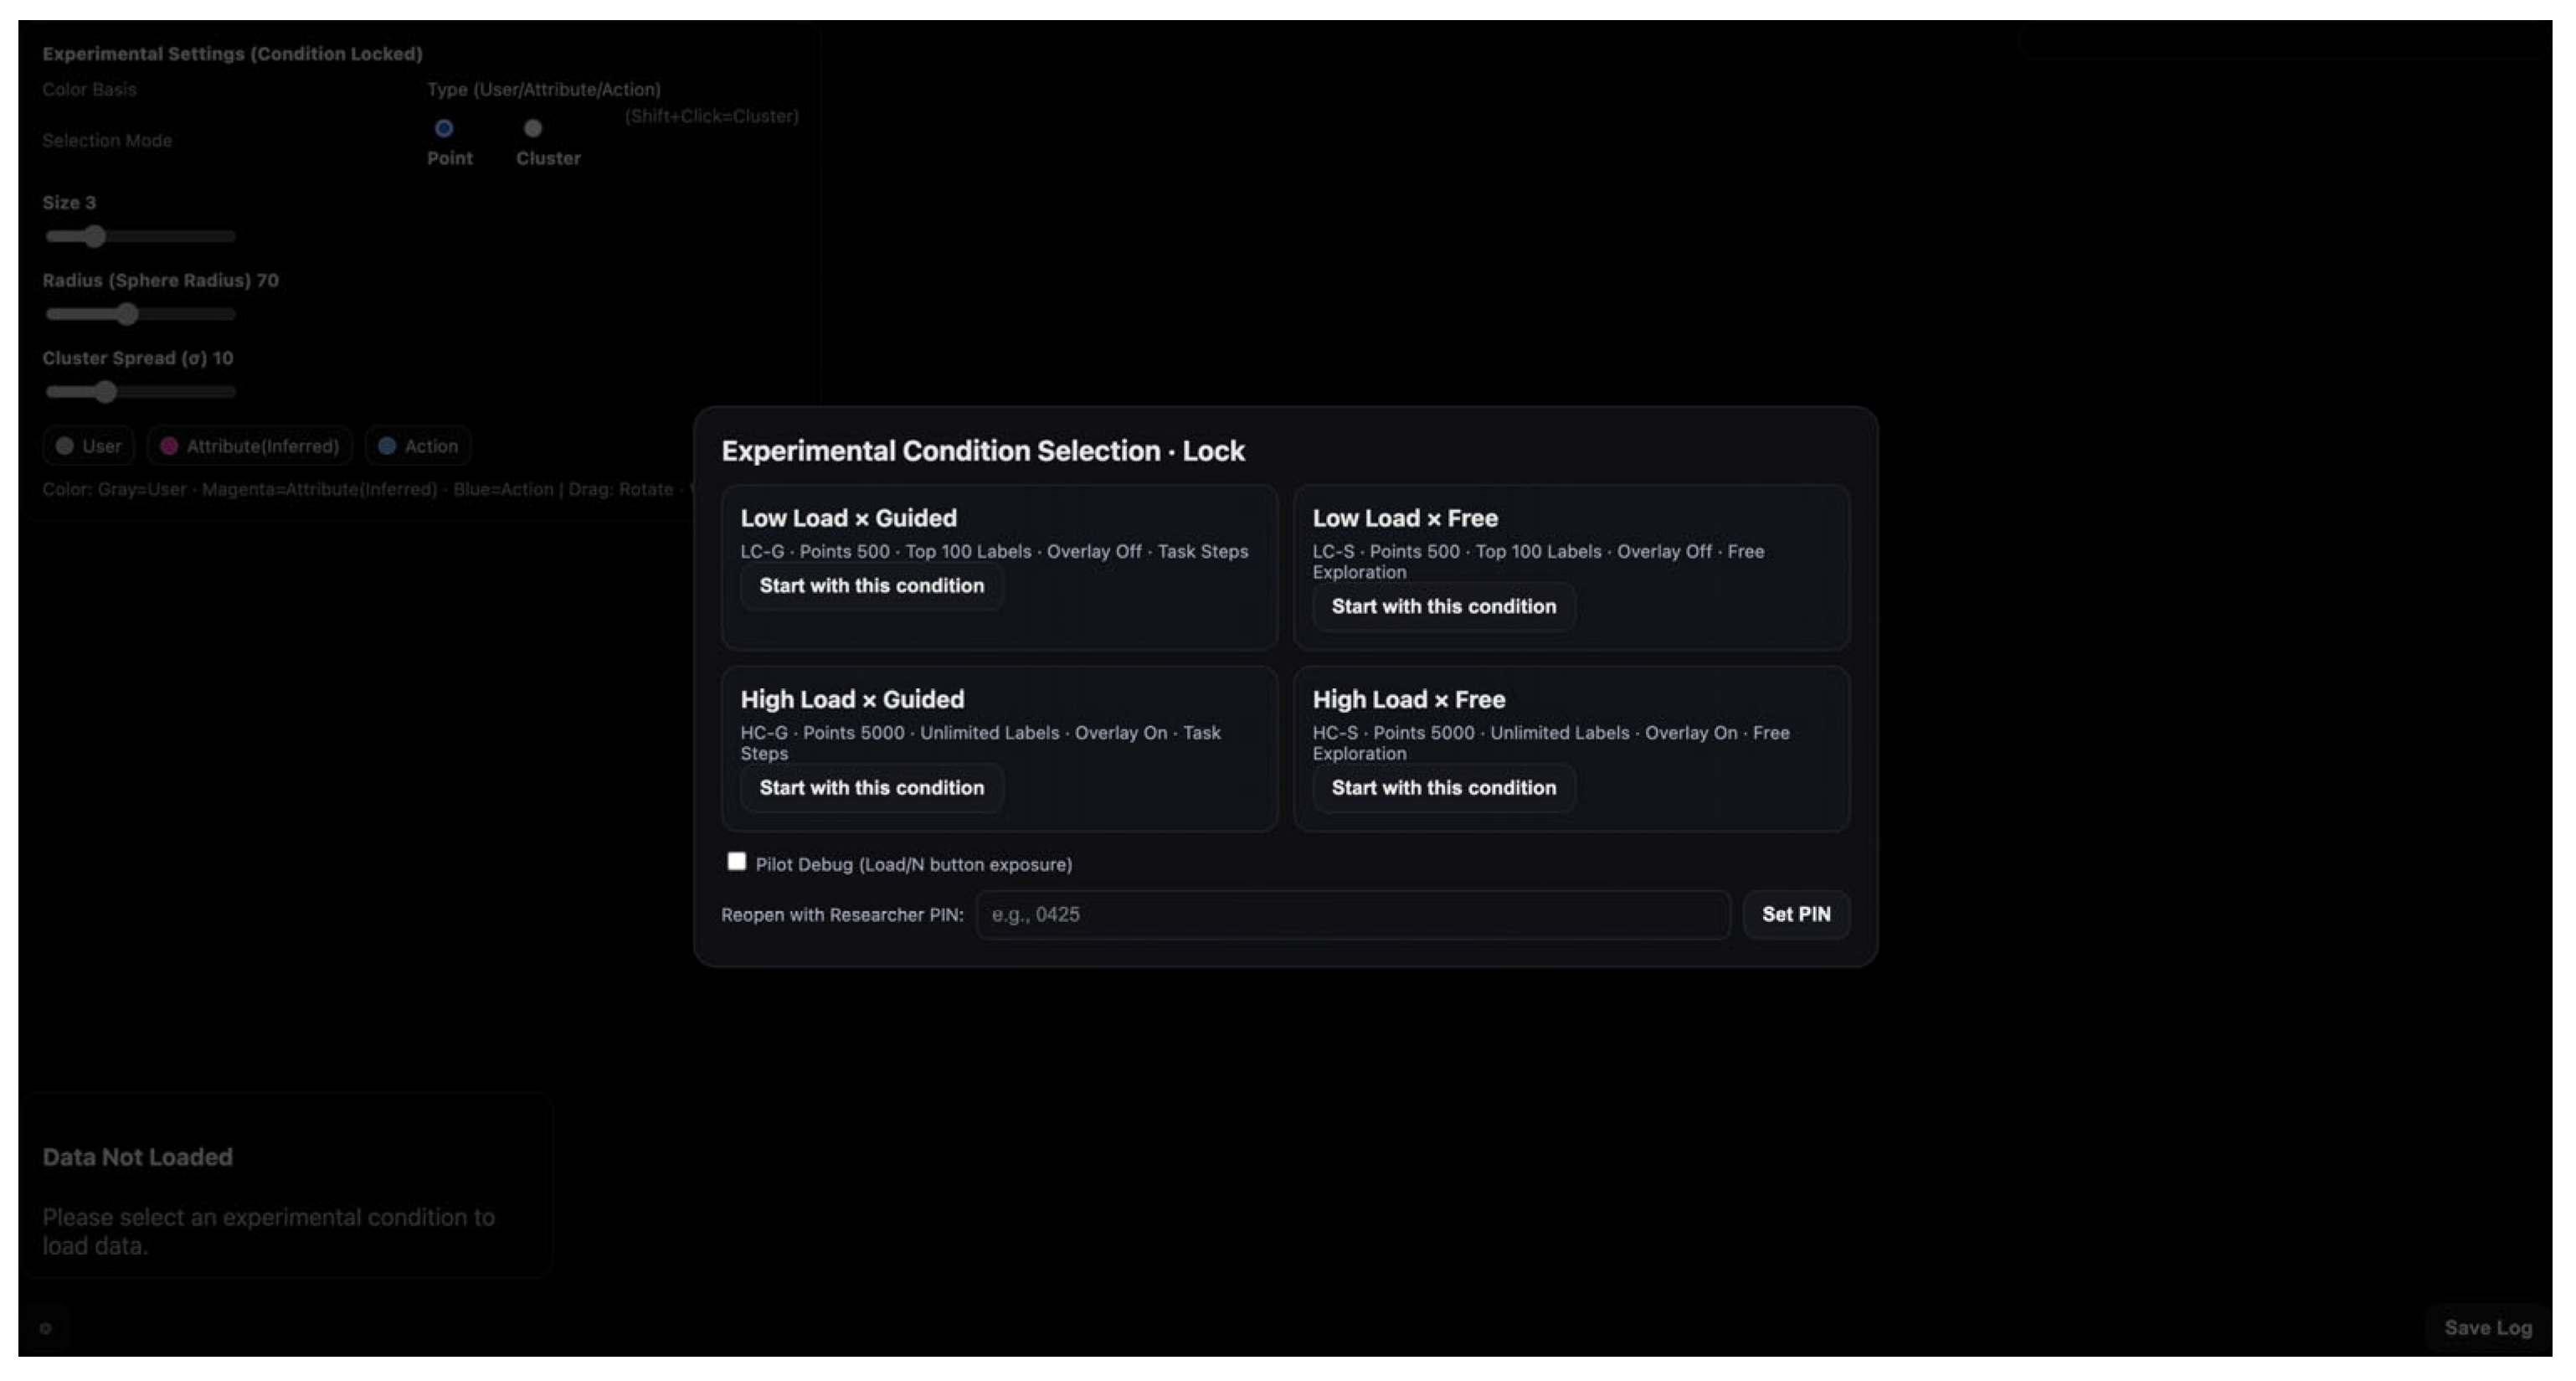Click the gray User legend dot
2576x1381 pixels.
point(65,446)
